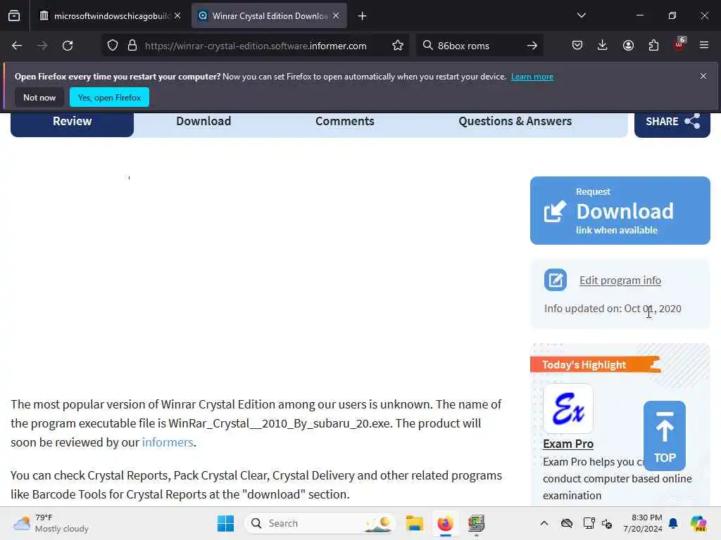Open the Firefox downloads panel
Screen dimensions: 721x540
click(x=603, y=45)
